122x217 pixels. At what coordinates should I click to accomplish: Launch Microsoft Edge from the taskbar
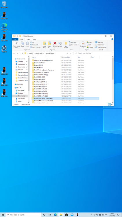click(x=56, y=215)
